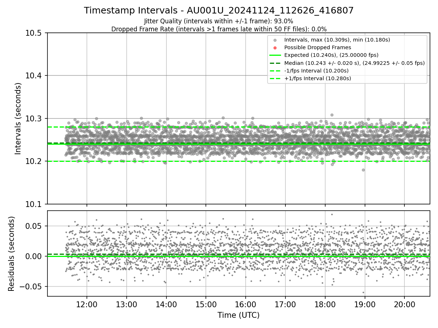Click the '12:00' time tick label
Image resolution: width=438 pixels, height=328 pixels.
click(87, 304)
